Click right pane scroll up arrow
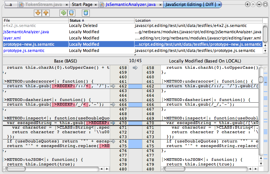 point(261,158)
